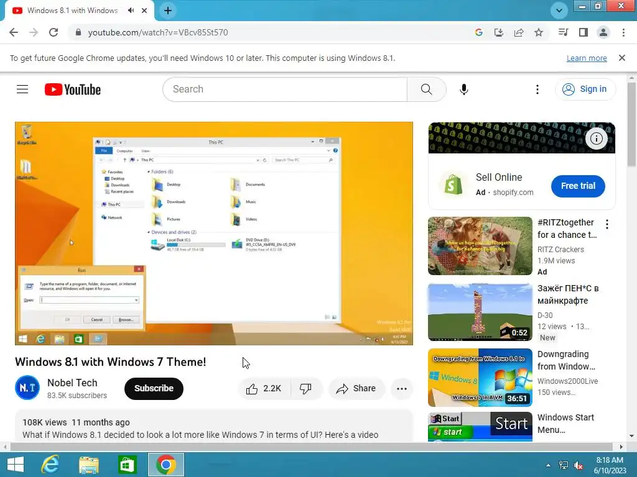637x477 pixels.
Task: Launch Internet Explorer from taskbar
Action: pos(50,465)
